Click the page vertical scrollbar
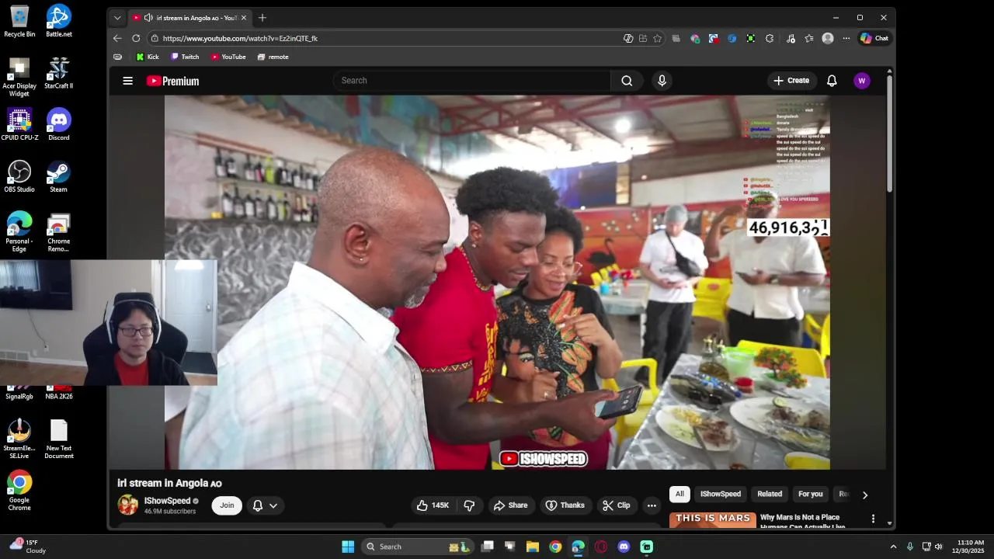Image resolution: width=994 pixels, height=559 pixels. 889,132
